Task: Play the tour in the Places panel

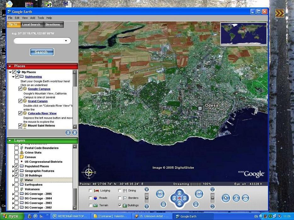Action: 68,133
